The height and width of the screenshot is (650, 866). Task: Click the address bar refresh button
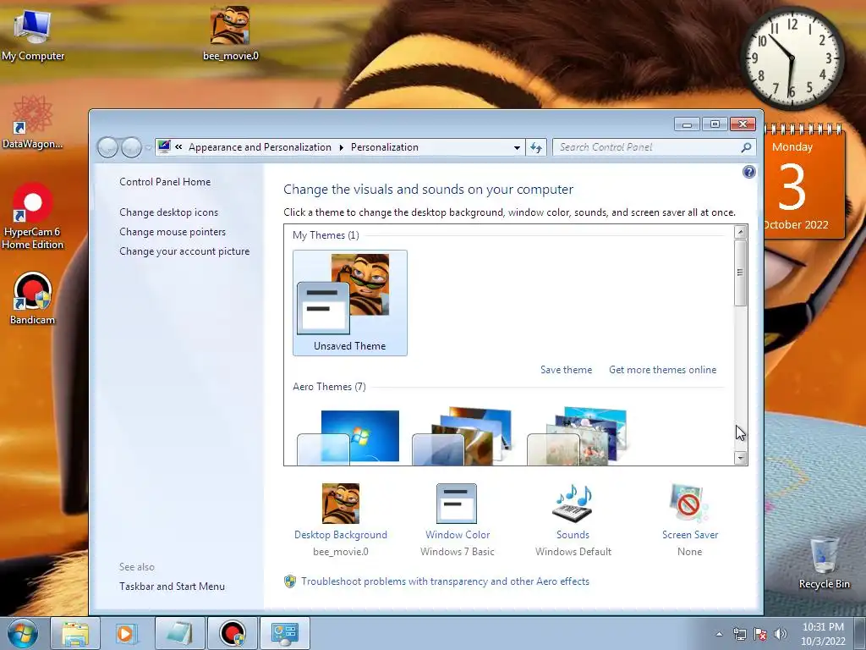coord(535,147)
